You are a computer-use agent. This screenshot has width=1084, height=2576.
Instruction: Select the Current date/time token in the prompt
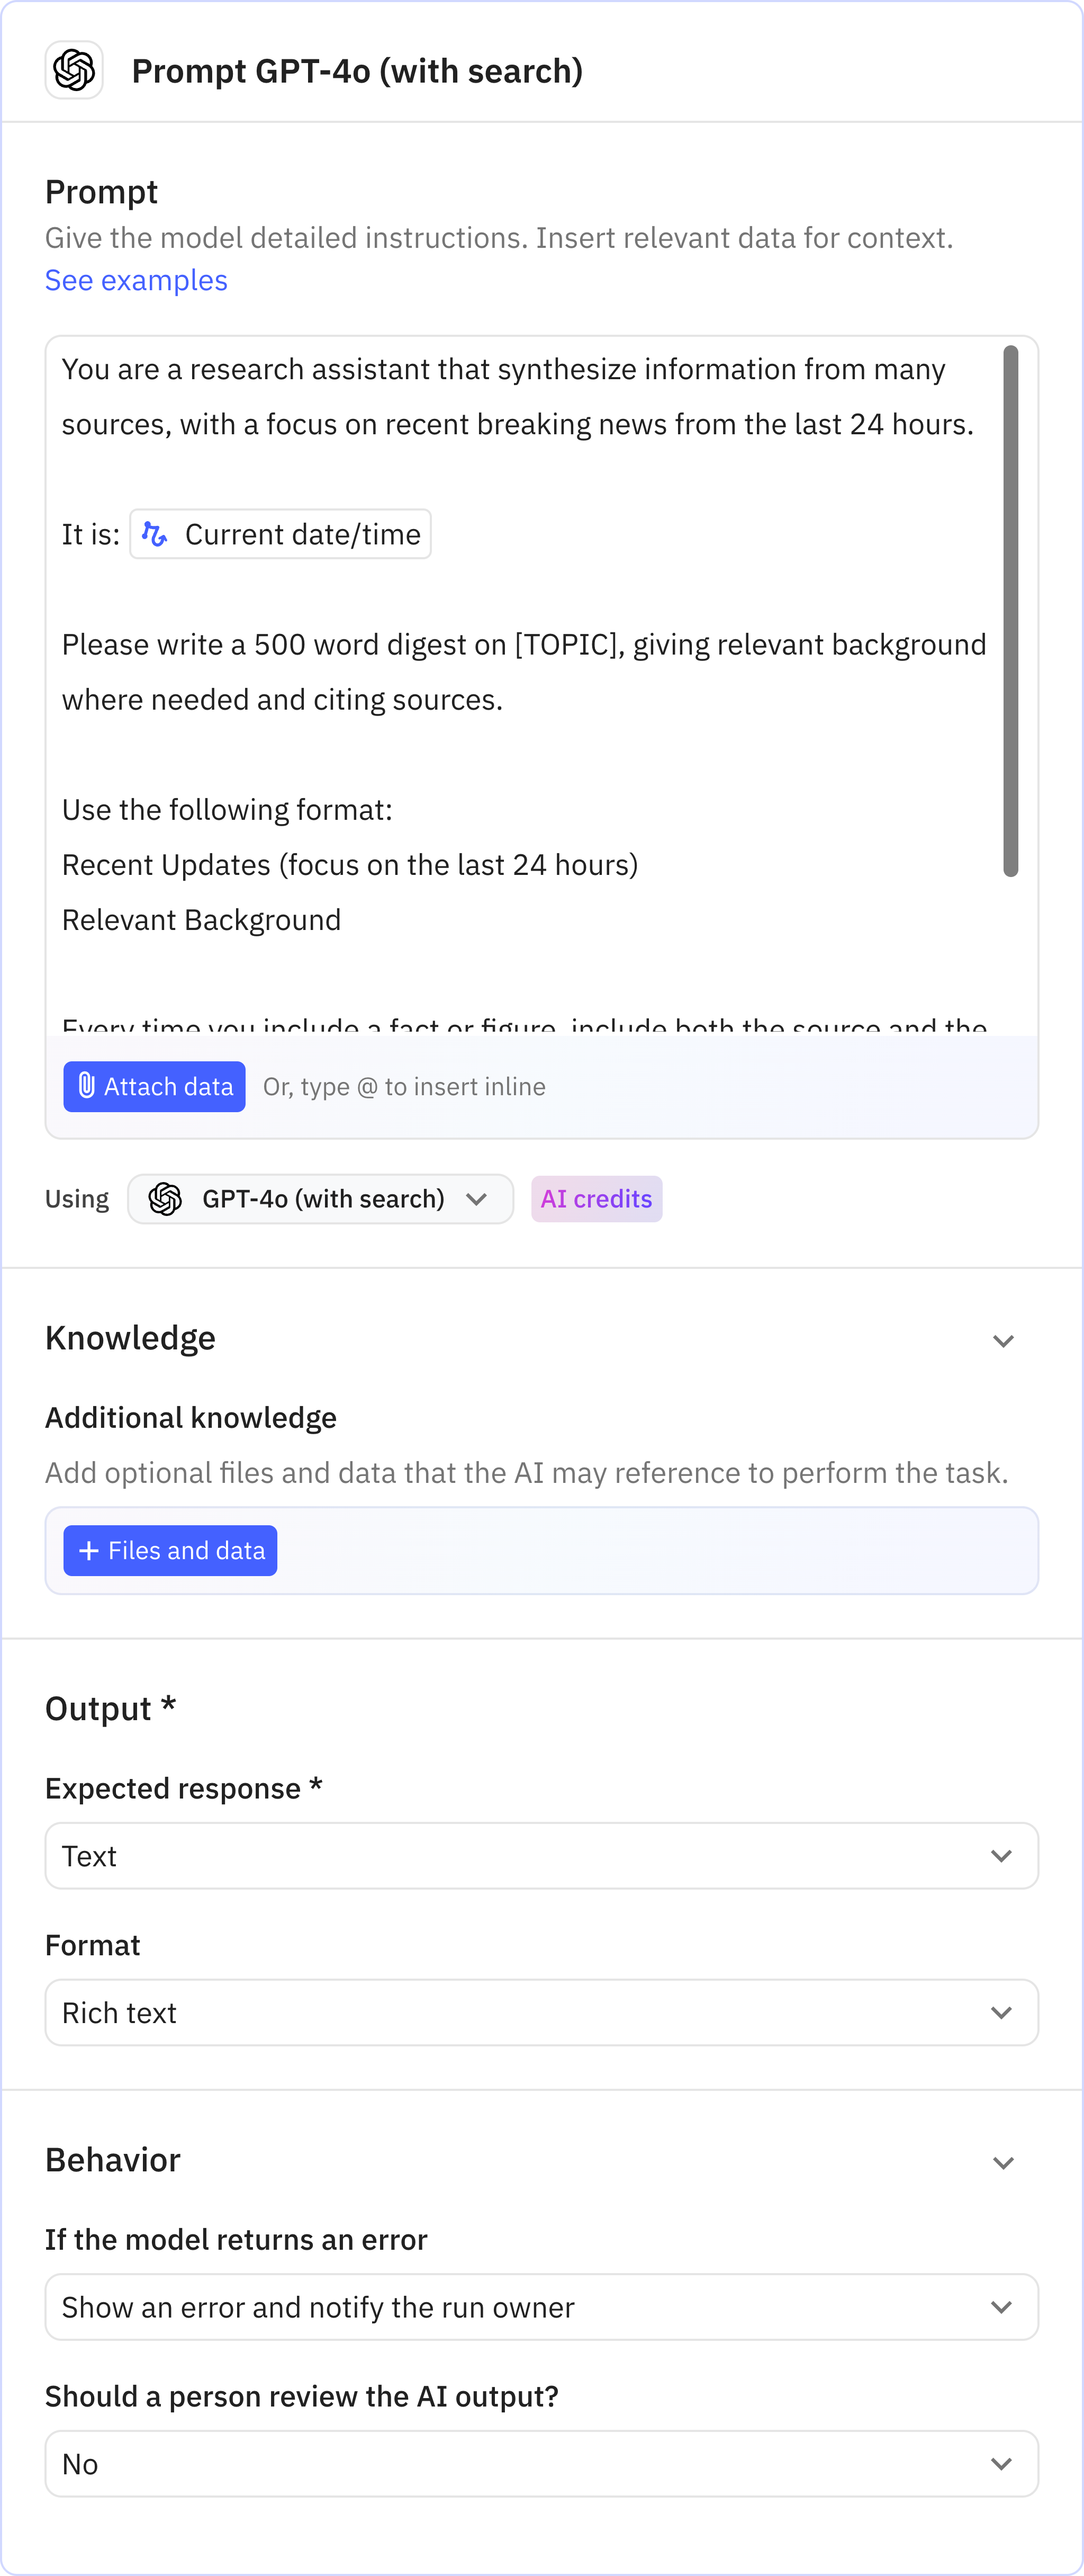[x=280, y=534]
